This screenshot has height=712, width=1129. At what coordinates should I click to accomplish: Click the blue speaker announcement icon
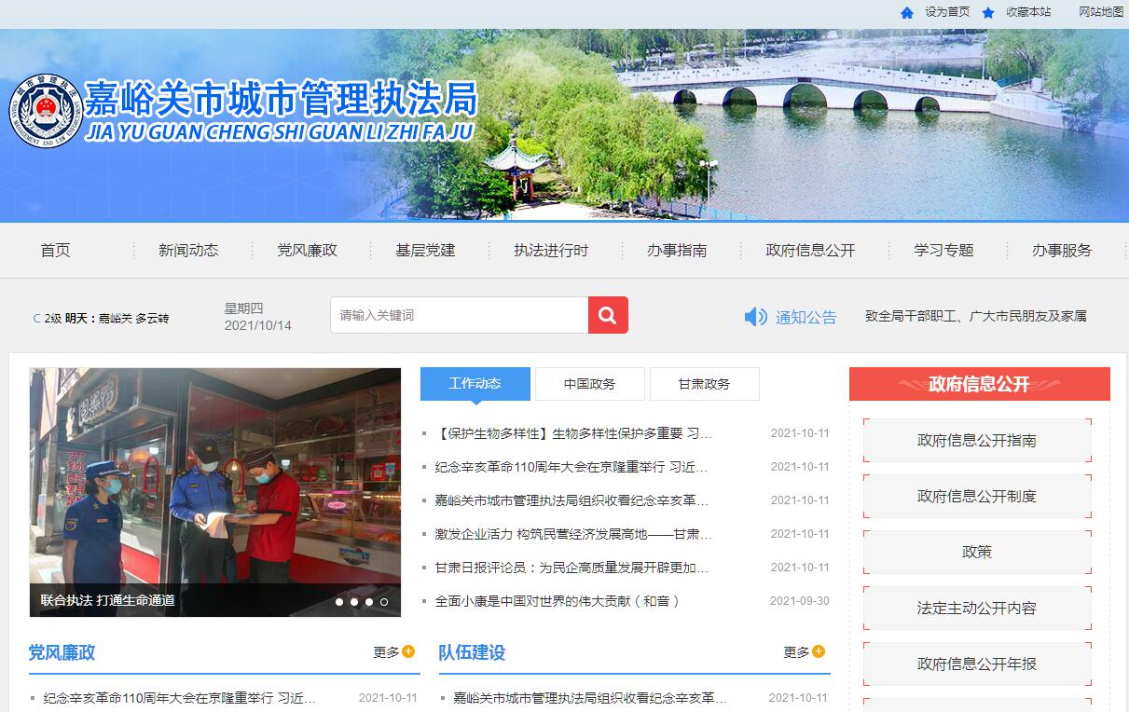click(755, 317)
